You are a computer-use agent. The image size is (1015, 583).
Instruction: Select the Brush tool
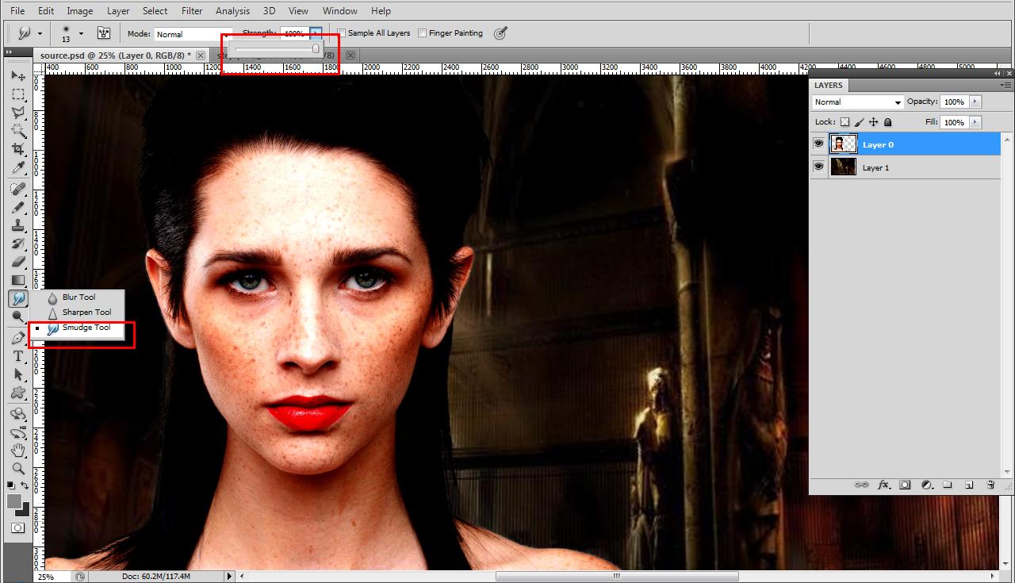(18, 207)
